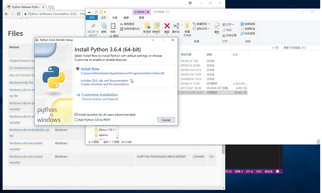The width and height of the screenshot is (322, 193).
Task: Open New item (新建项目) dropdown
Action: (201, 24)
